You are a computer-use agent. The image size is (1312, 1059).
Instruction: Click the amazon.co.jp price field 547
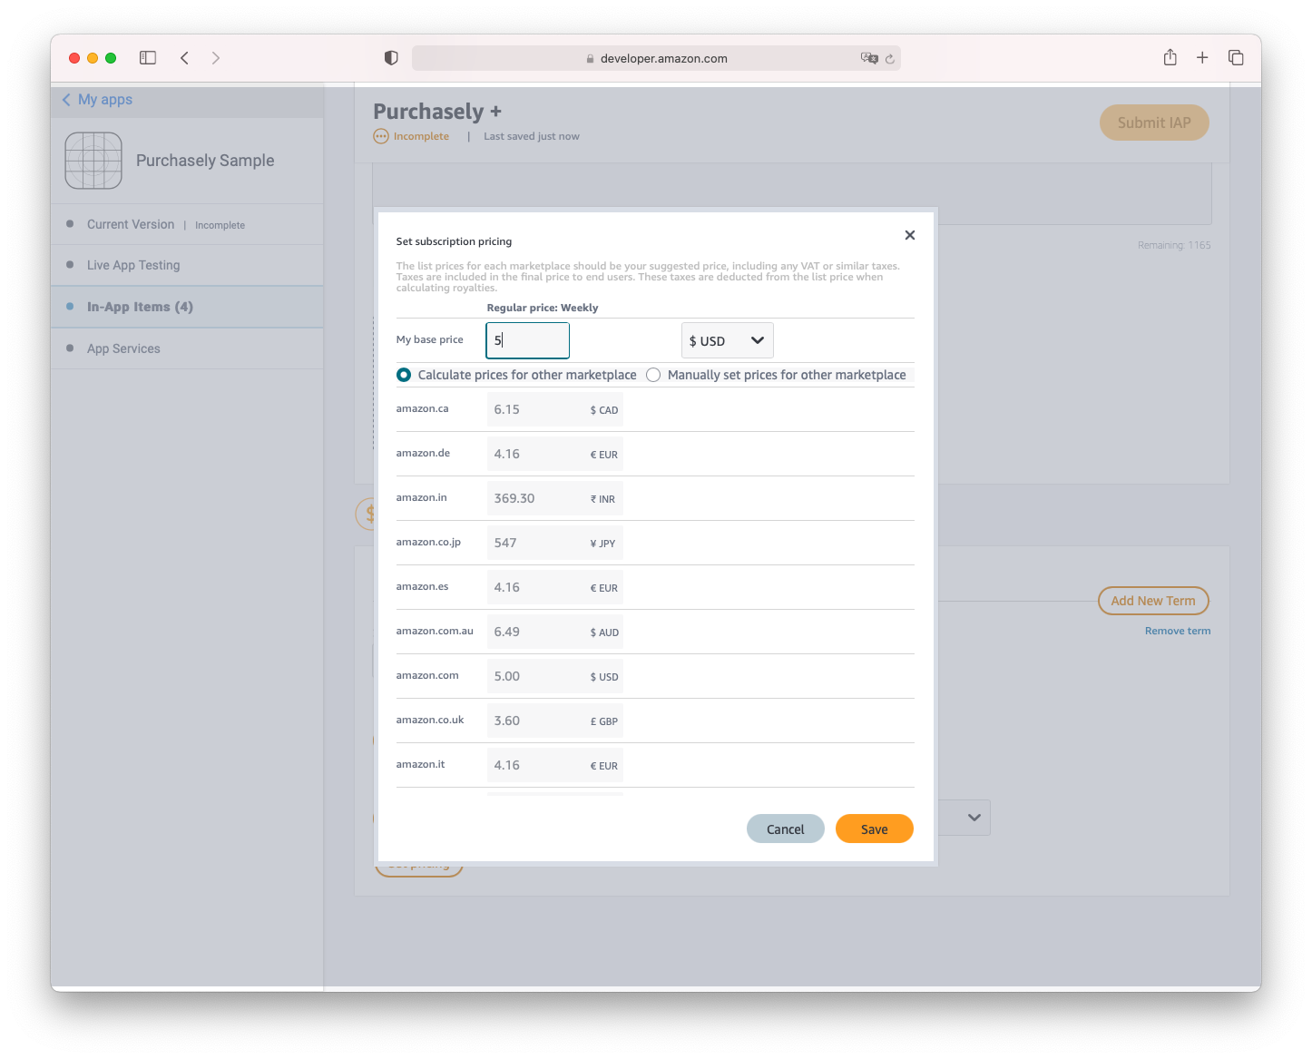click(x=555, y=544)
